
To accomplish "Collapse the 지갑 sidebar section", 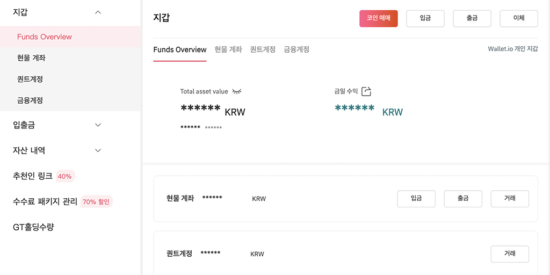I will pyautogui.click(x=98, y=12).
